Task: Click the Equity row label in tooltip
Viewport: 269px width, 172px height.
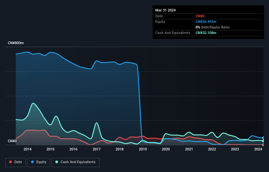Action: (160, 22)
